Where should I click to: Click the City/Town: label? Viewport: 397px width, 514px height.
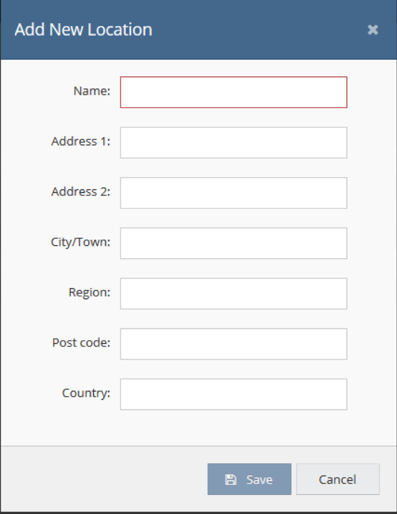80,242
